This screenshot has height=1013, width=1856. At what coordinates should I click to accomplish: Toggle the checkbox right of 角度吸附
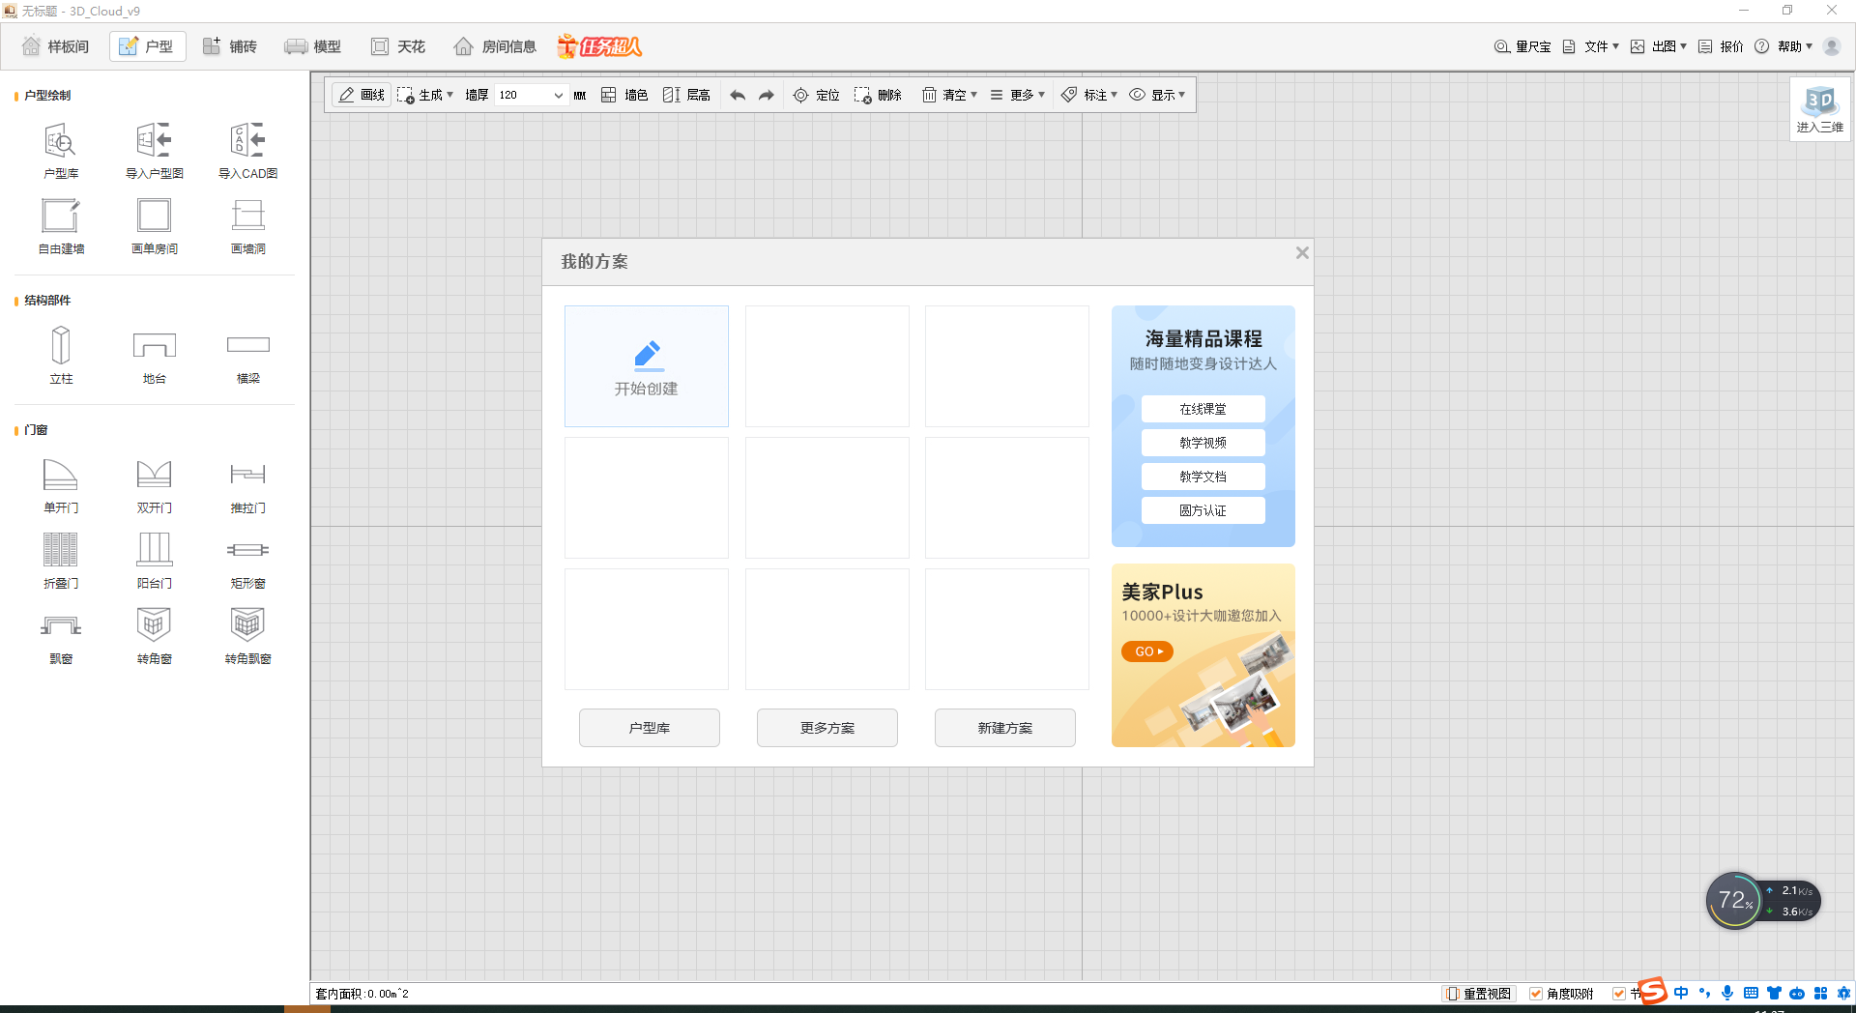click(1619, 994)
